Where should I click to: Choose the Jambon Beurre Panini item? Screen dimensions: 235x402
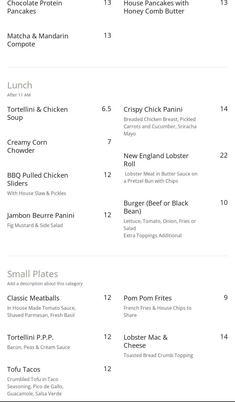[41, 215]
